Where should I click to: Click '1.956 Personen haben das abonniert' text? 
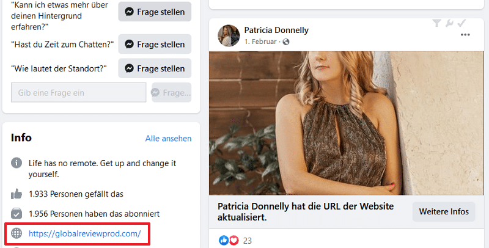(x=94, y=214)
